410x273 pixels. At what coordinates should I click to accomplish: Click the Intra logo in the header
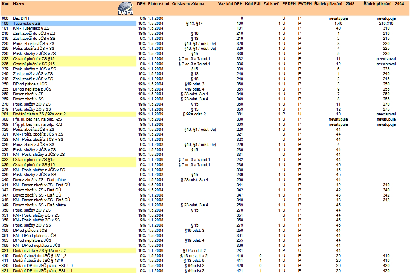[x=127, y=9]
